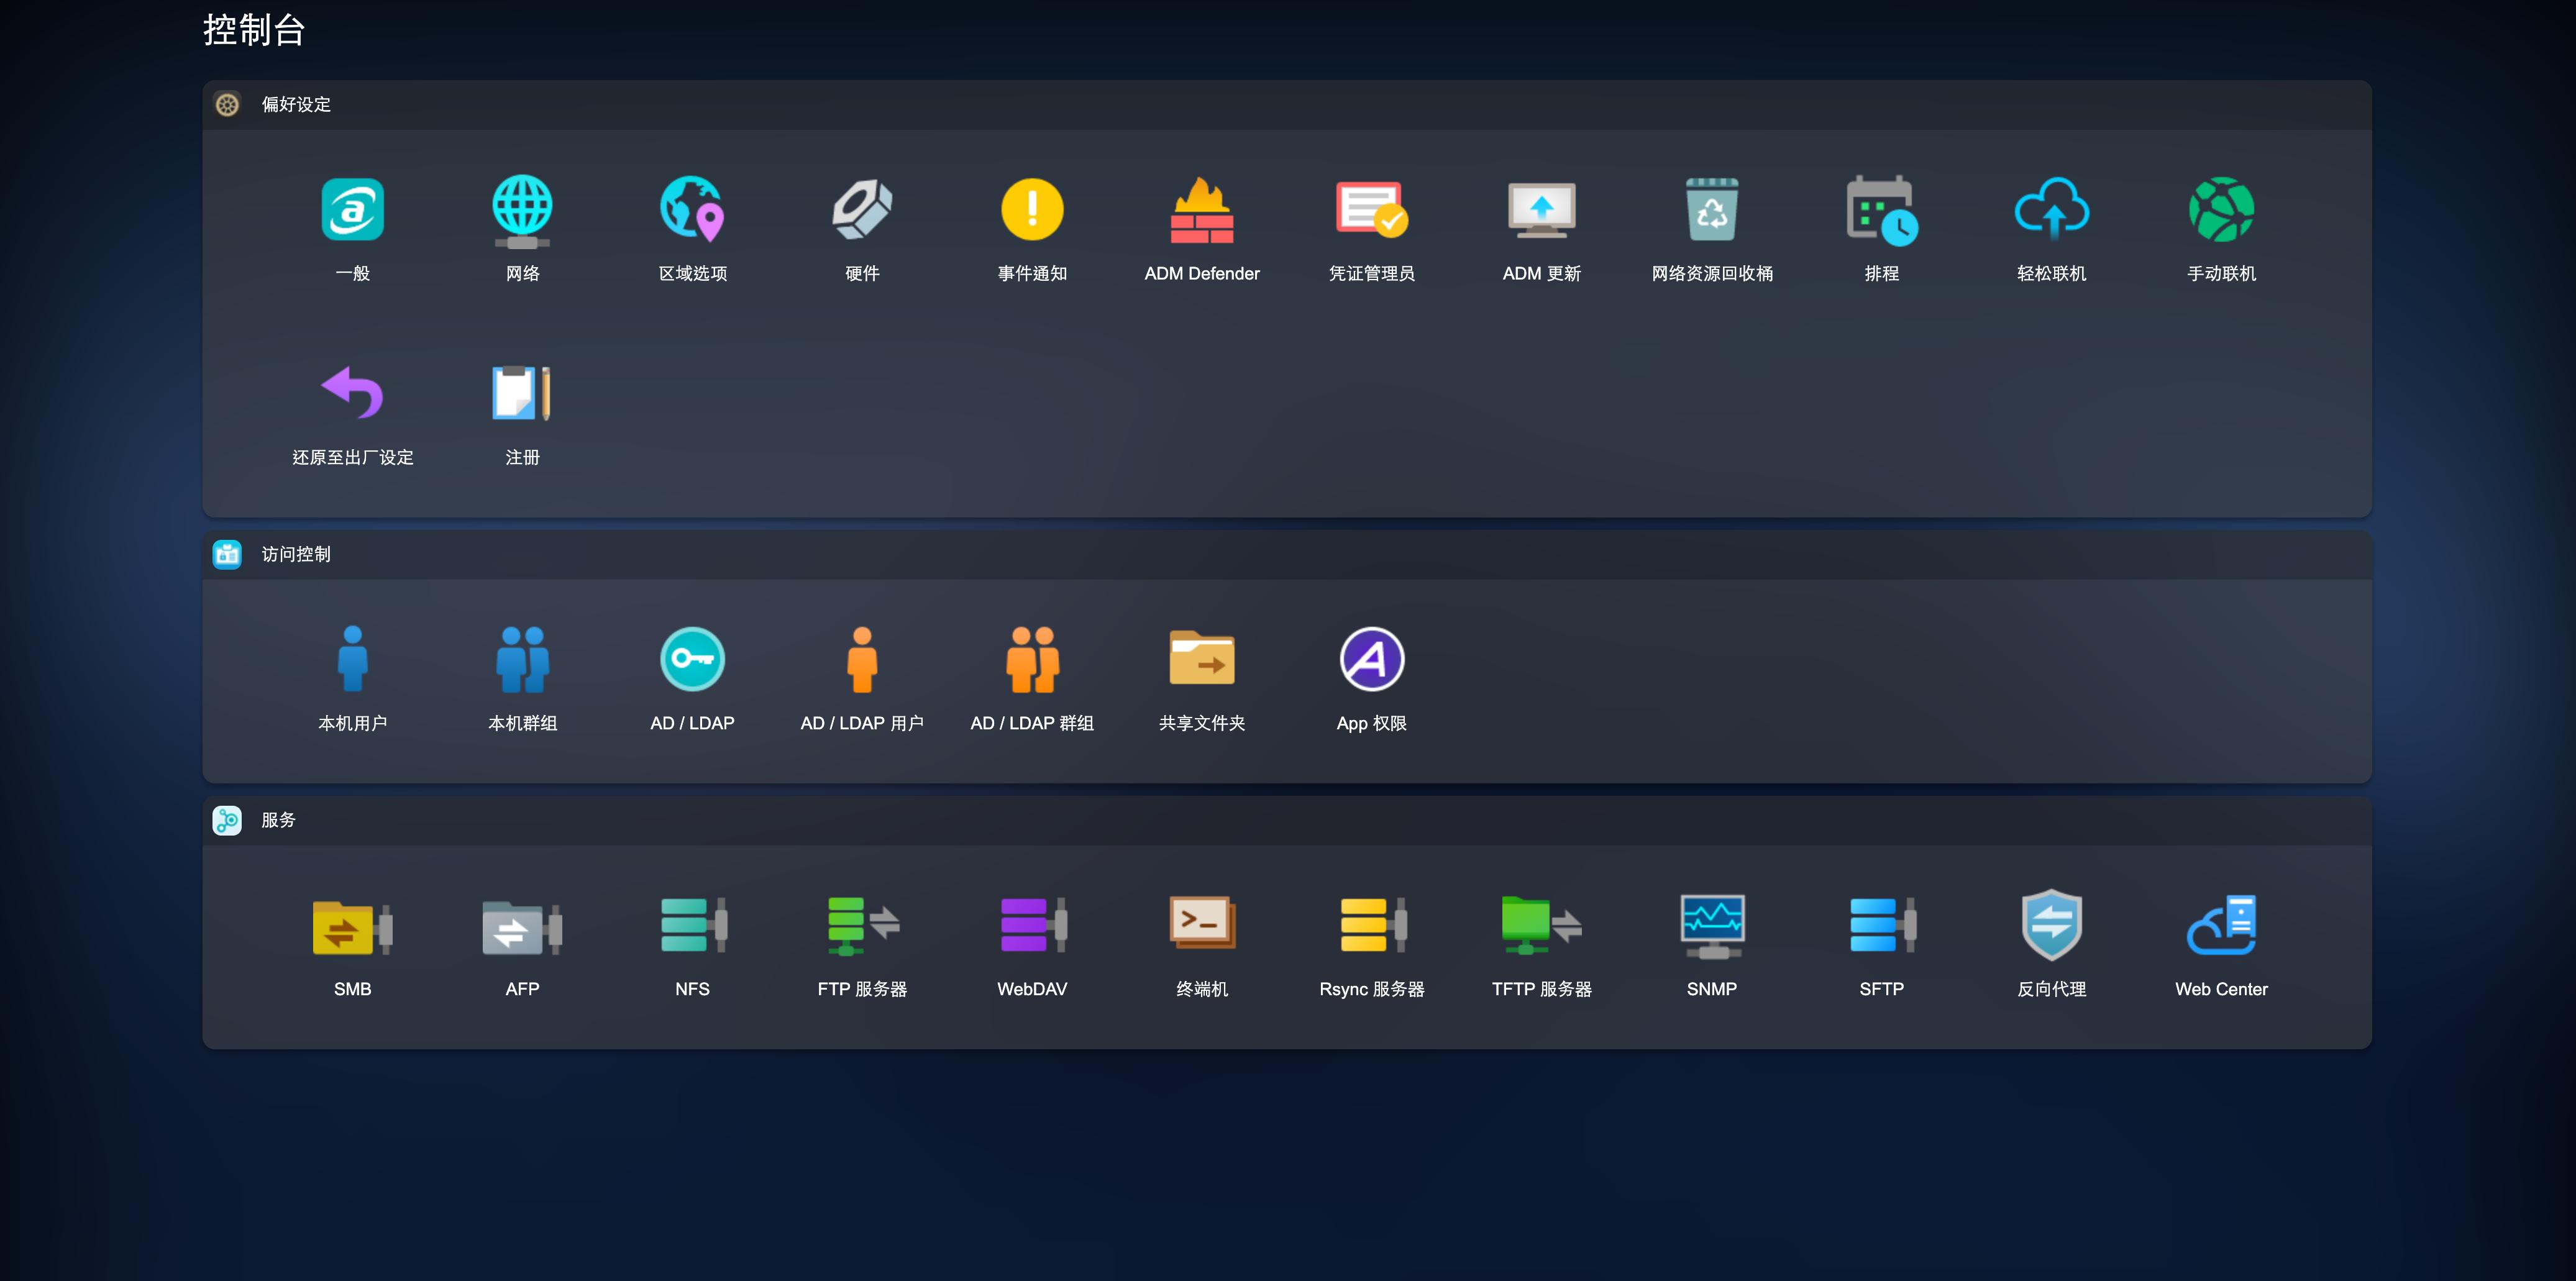Screen dimensions: 2576x1281
Task: Open 网络资源回收桶 recycle bin icon
Action: point(1711,211)
